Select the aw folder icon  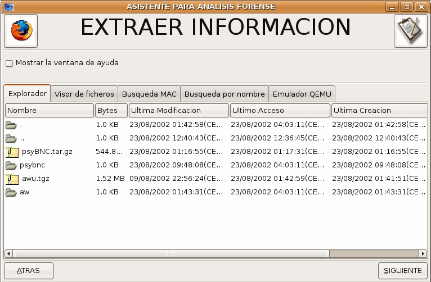pyautogui.click(x=11, y=192)
